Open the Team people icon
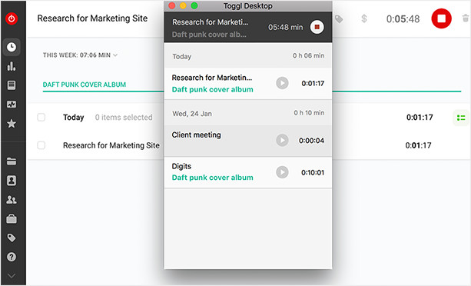 pos(12,199)
